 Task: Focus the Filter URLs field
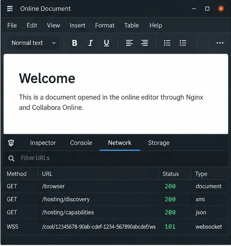tap(116, 158)
